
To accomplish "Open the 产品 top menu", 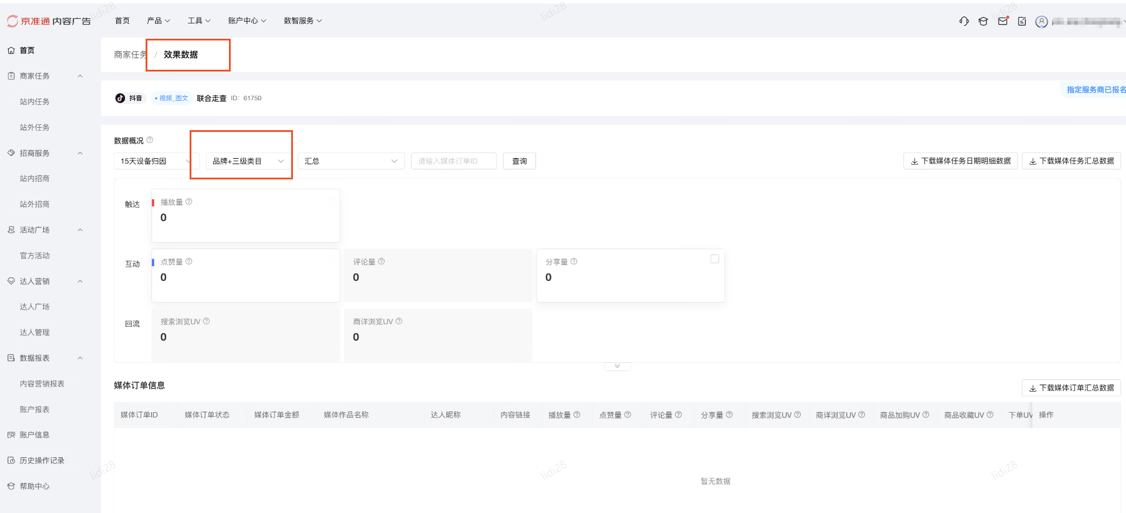I will click(159, 21).
